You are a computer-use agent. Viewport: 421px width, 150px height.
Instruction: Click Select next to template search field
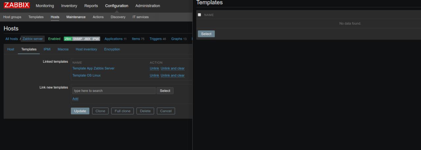point(165,91)
